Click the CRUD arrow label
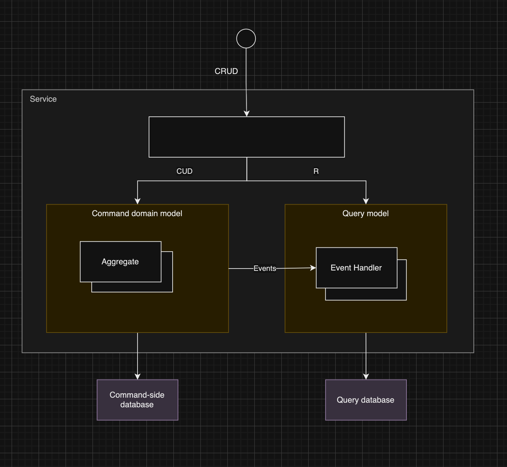This screenshot has width=507, height=467. click(226, 71)
